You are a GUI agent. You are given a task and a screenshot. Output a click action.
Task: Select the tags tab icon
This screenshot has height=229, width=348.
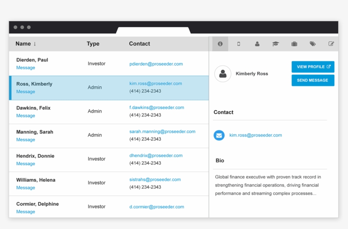pos(313,44)
